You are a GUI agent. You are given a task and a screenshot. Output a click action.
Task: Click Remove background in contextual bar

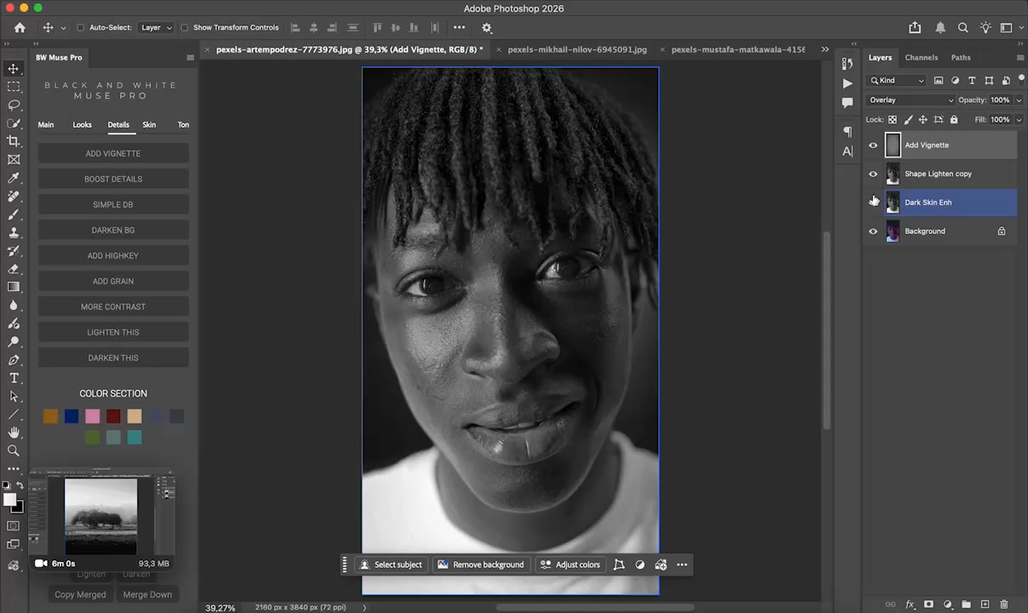click(481, 564)
